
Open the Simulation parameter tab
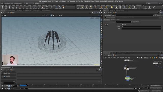tap(113, 20)
